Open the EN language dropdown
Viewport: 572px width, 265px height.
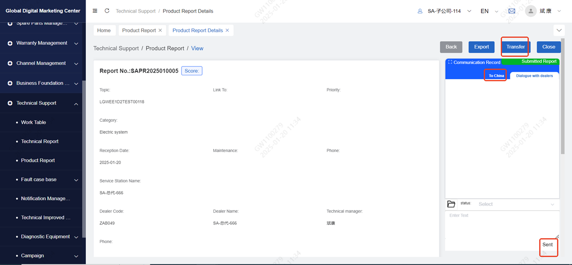[488, 11]
